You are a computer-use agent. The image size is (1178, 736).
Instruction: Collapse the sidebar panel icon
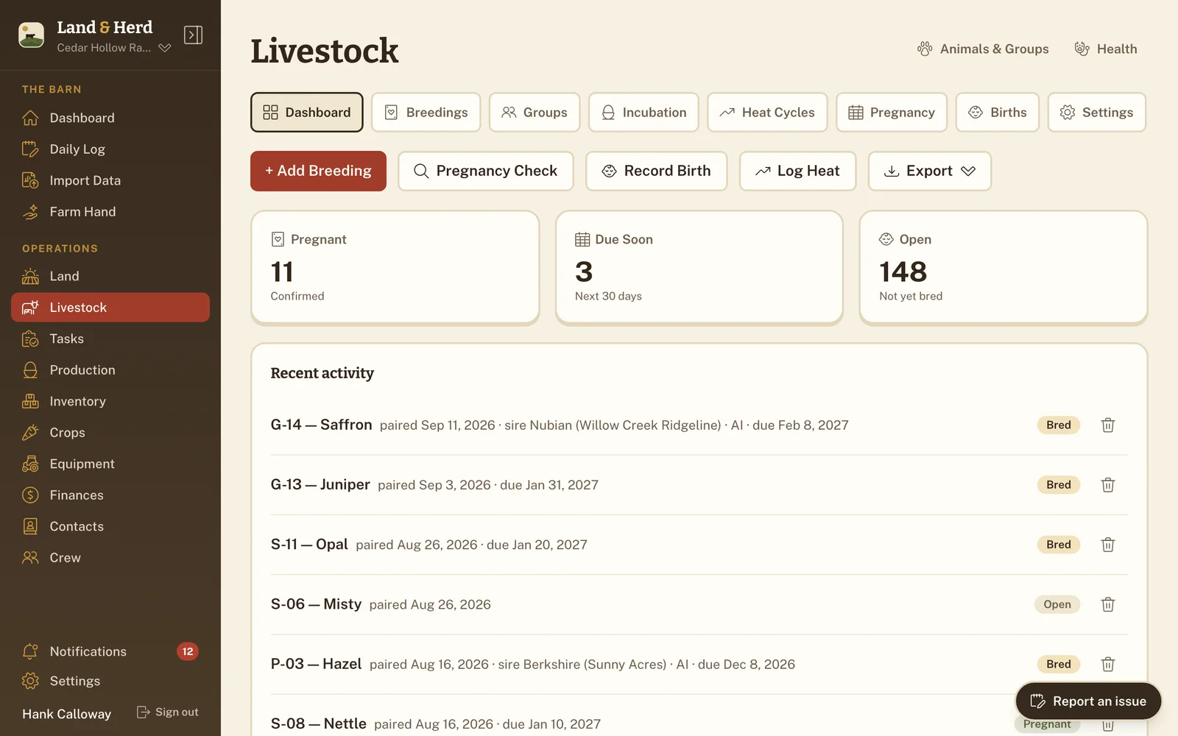(193, 35)
